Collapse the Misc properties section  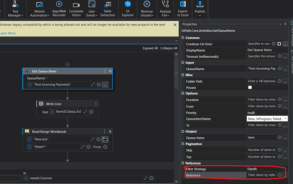pos(183,75)
